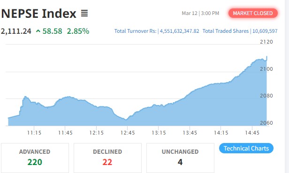Click the Total Turnover Rs value
Screen dimensions: 289x173
click(179, 31)
